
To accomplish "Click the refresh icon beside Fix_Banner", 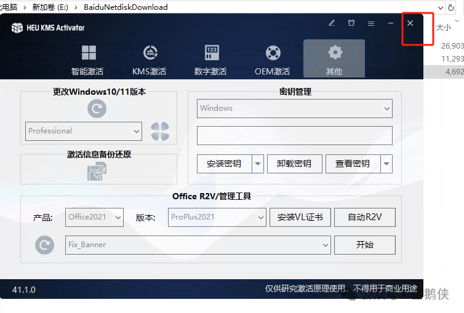I will coord(45,245).
